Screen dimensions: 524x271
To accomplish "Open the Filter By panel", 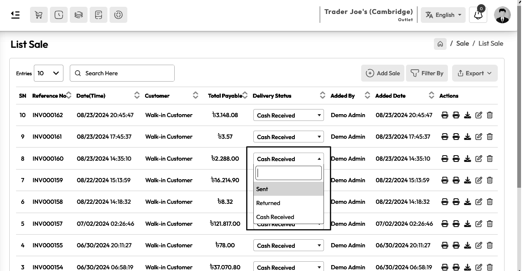I will tap(427, 73).
